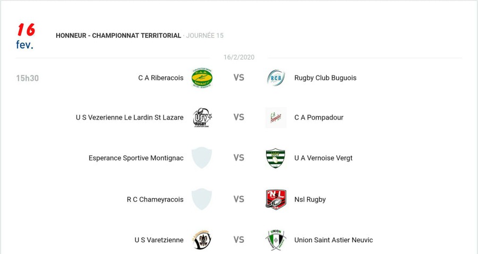Viewport: 478px width, 254px height.
Task: Click U S Vezerienne Le Lardin St Lazare
Action: point(130,118)
